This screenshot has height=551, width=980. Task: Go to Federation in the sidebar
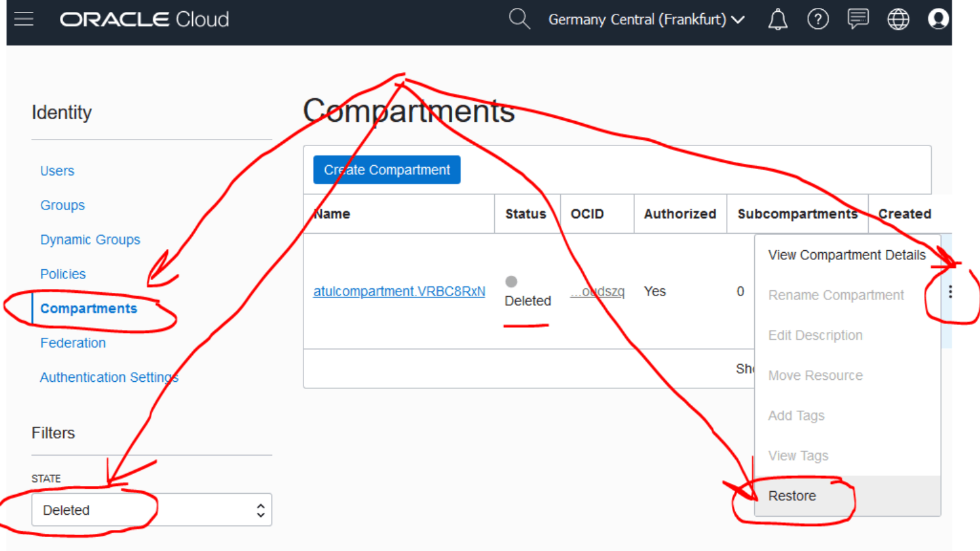[x=72, y=342]
